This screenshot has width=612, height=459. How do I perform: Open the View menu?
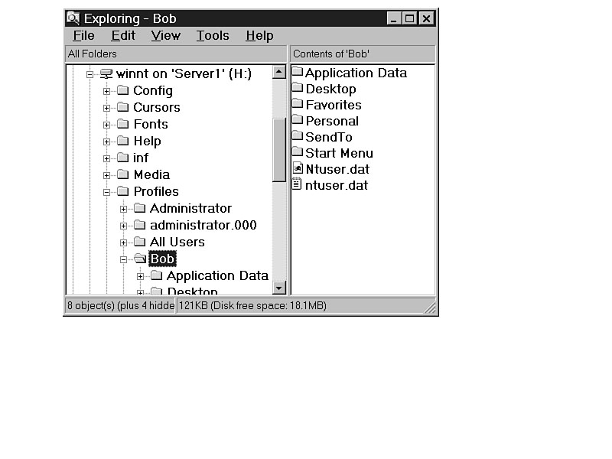coord(165,36)
